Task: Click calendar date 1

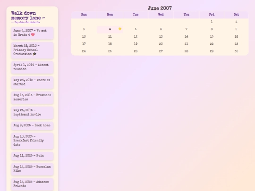Action: click(x=212, y=22)
